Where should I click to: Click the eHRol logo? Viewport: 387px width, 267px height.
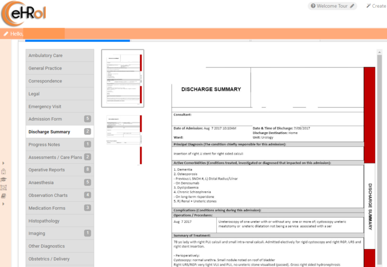24,13
